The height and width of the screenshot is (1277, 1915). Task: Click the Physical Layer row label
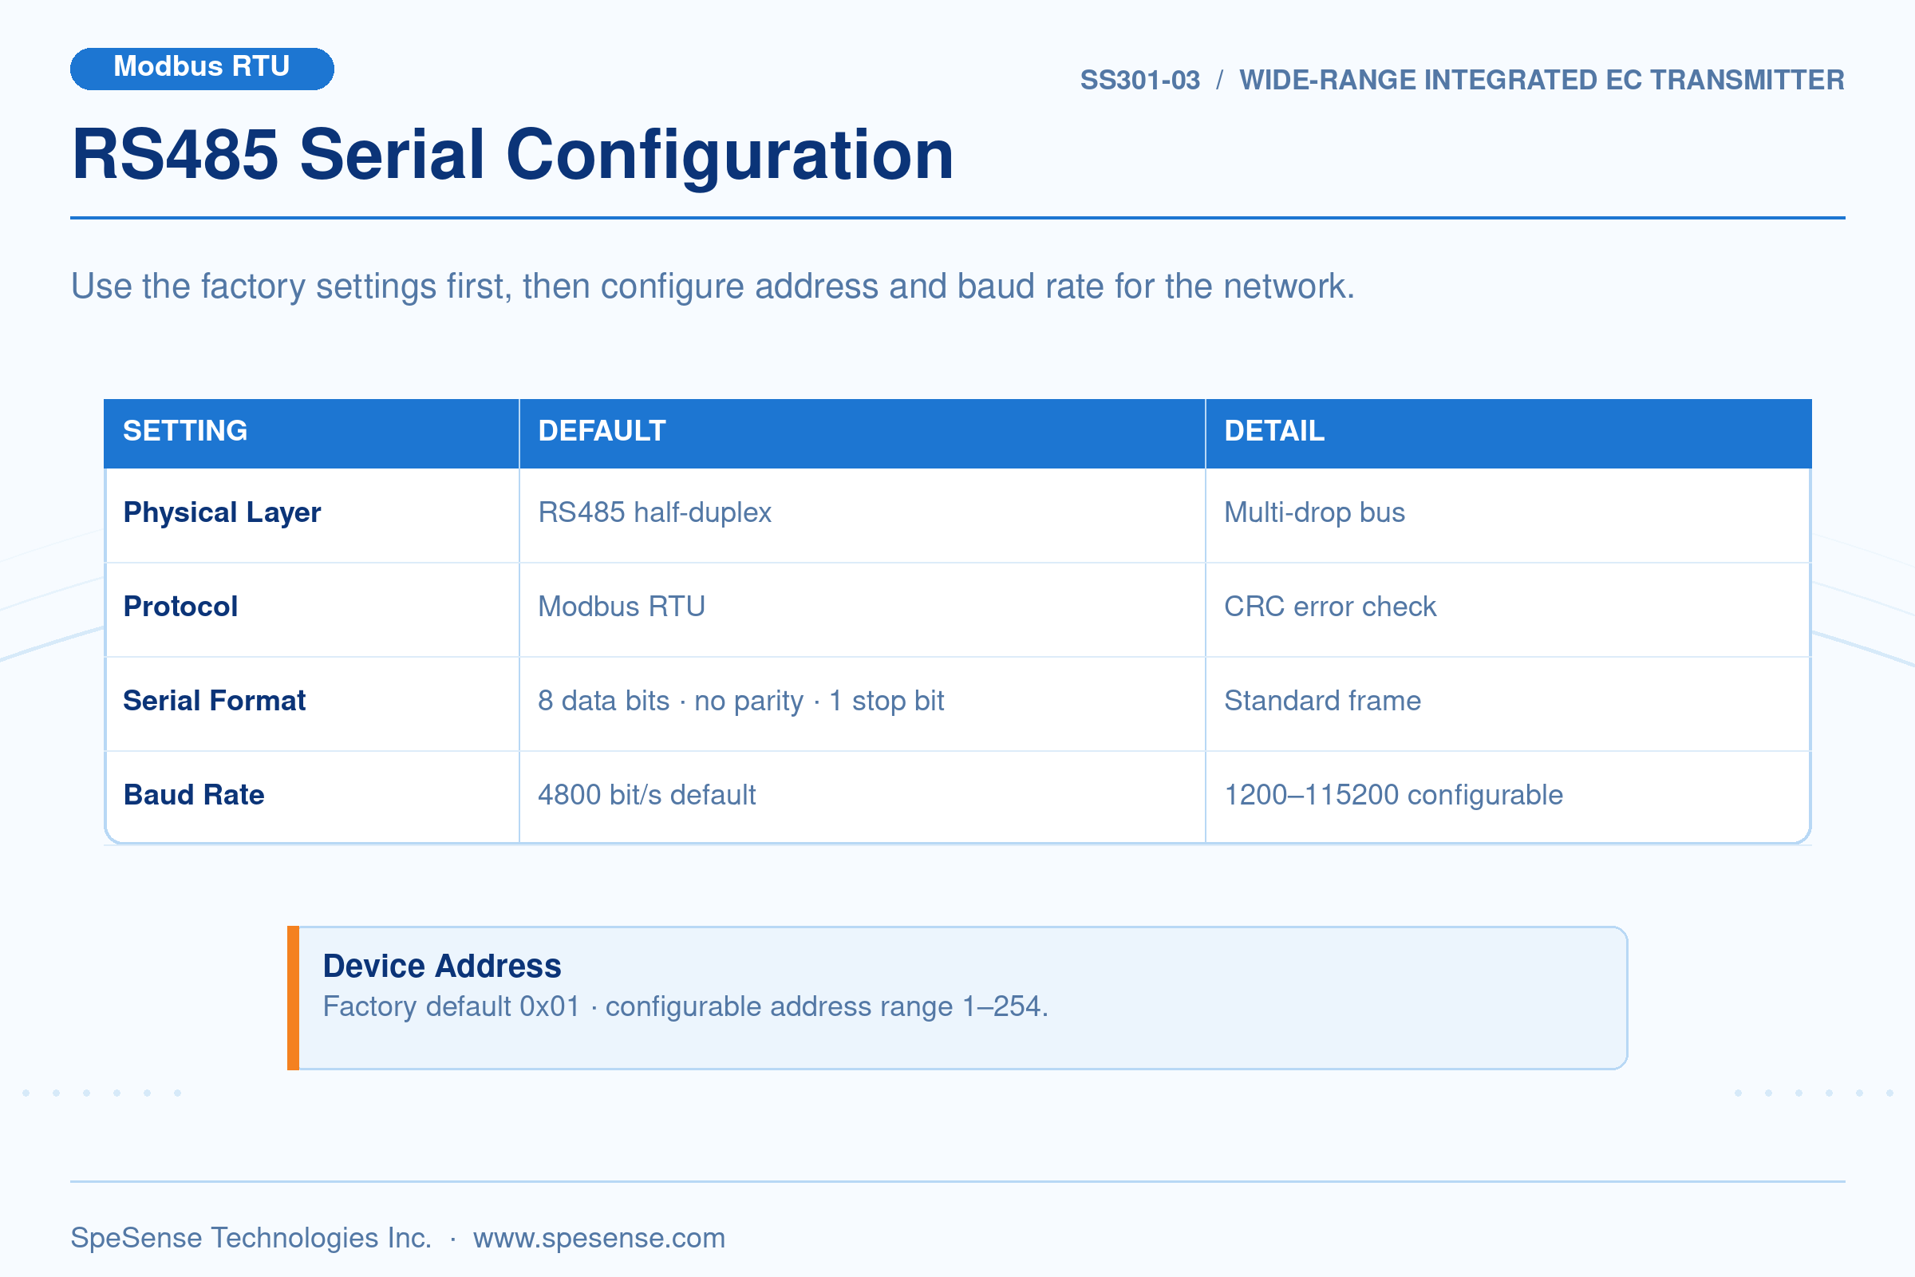(x=223, y=513)
